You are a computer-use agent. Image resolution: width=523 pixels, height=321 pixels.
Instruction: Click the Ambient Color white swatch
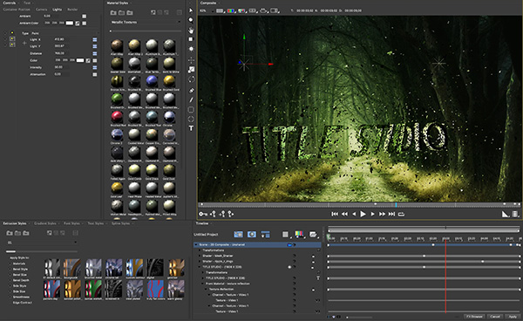click(x=70, y=23)
